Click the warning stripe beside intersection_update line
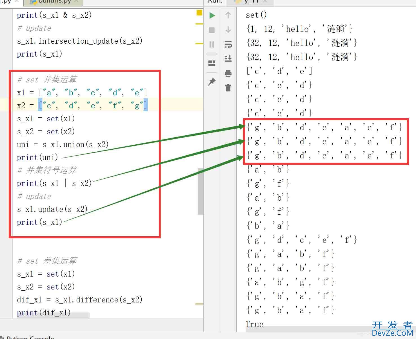This screenshot has height=339, width=416. point(199,44)
